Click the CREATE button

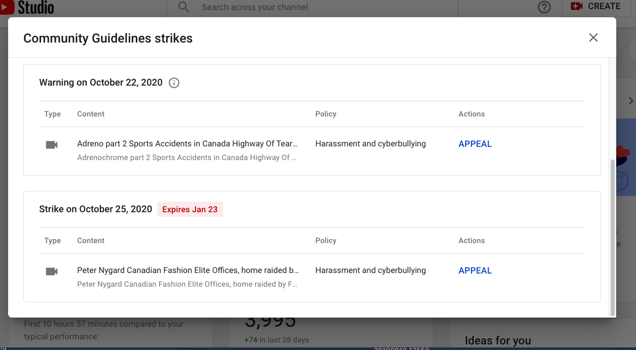click(x=596, y=7)
